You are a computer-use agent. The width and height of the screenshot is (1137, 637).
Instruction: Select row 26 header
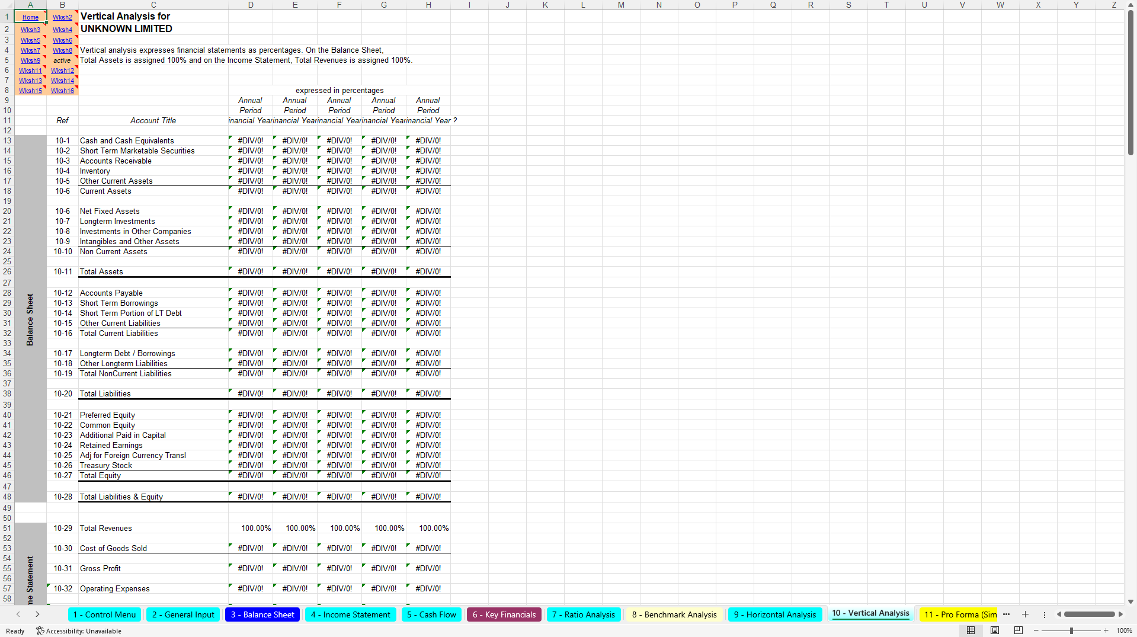tap(7, 271)
